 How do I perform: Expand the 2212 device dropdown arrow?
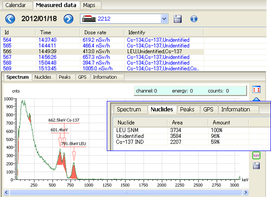[x=164, y=19]
